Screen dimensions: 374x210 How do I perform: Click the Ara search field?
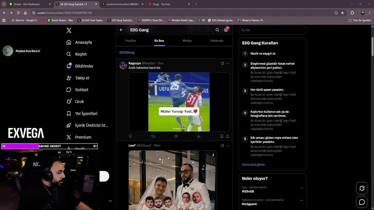pos(273,30)
